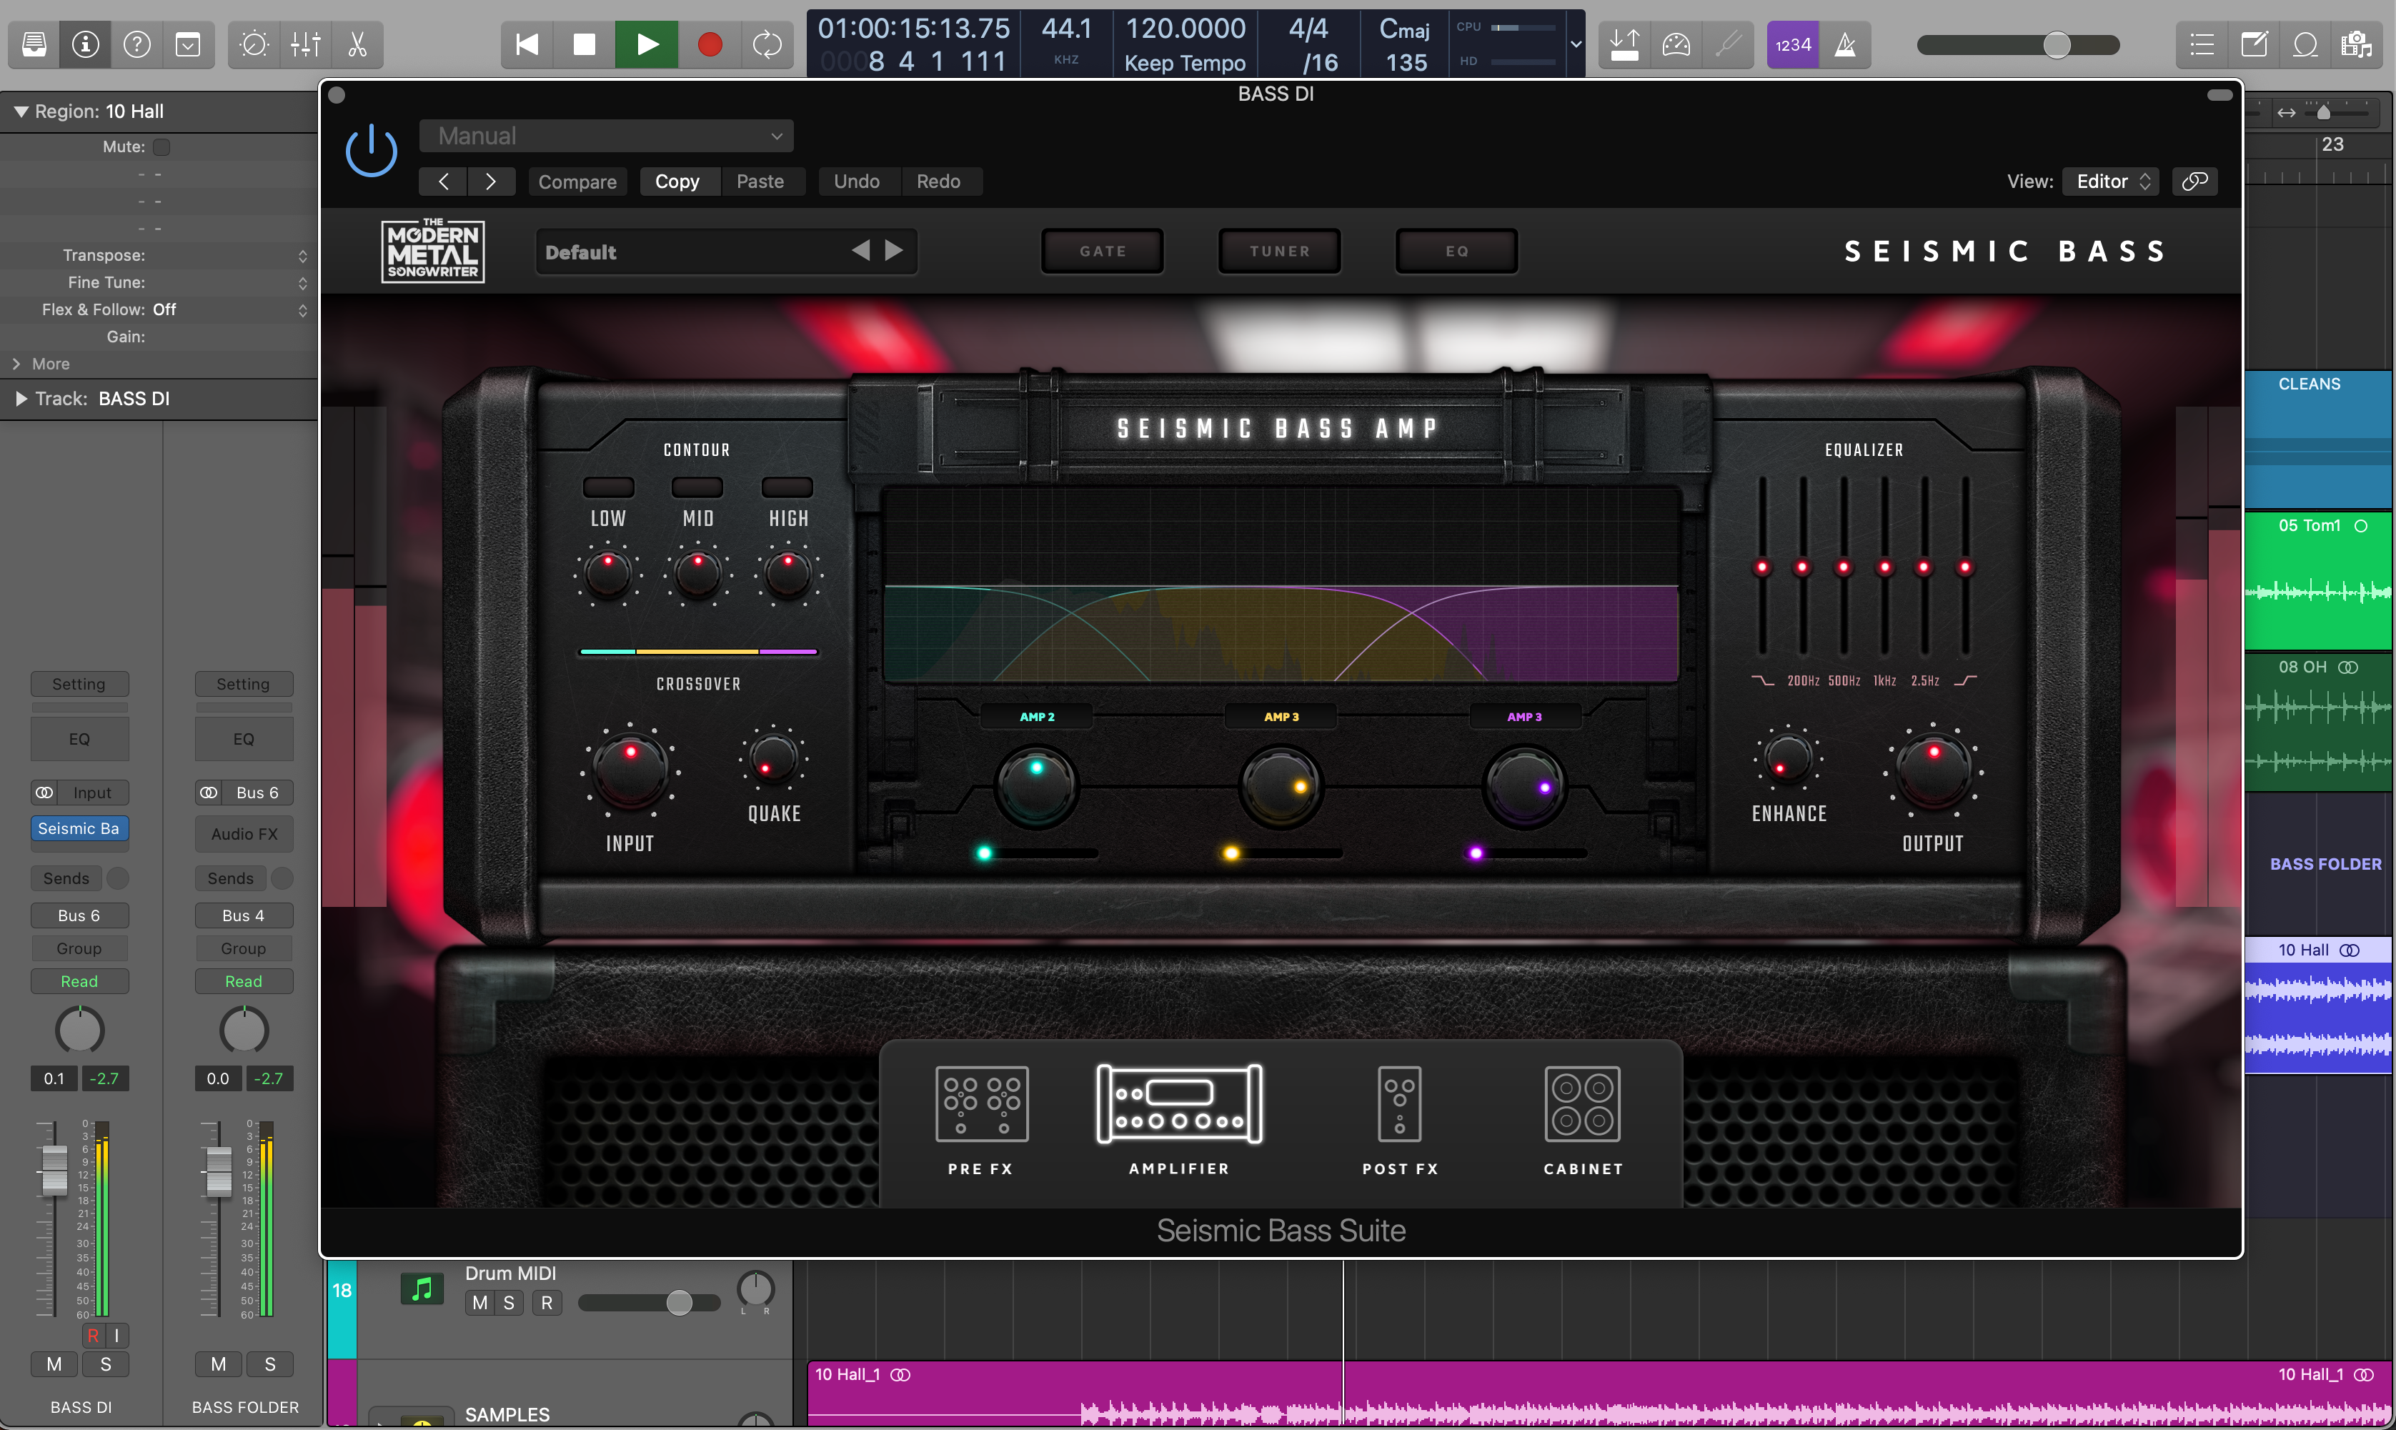The width and height of the screenshot is (2396, 1430).
Task: Open the Manual preset dropdown
Action: pos(606,136)
